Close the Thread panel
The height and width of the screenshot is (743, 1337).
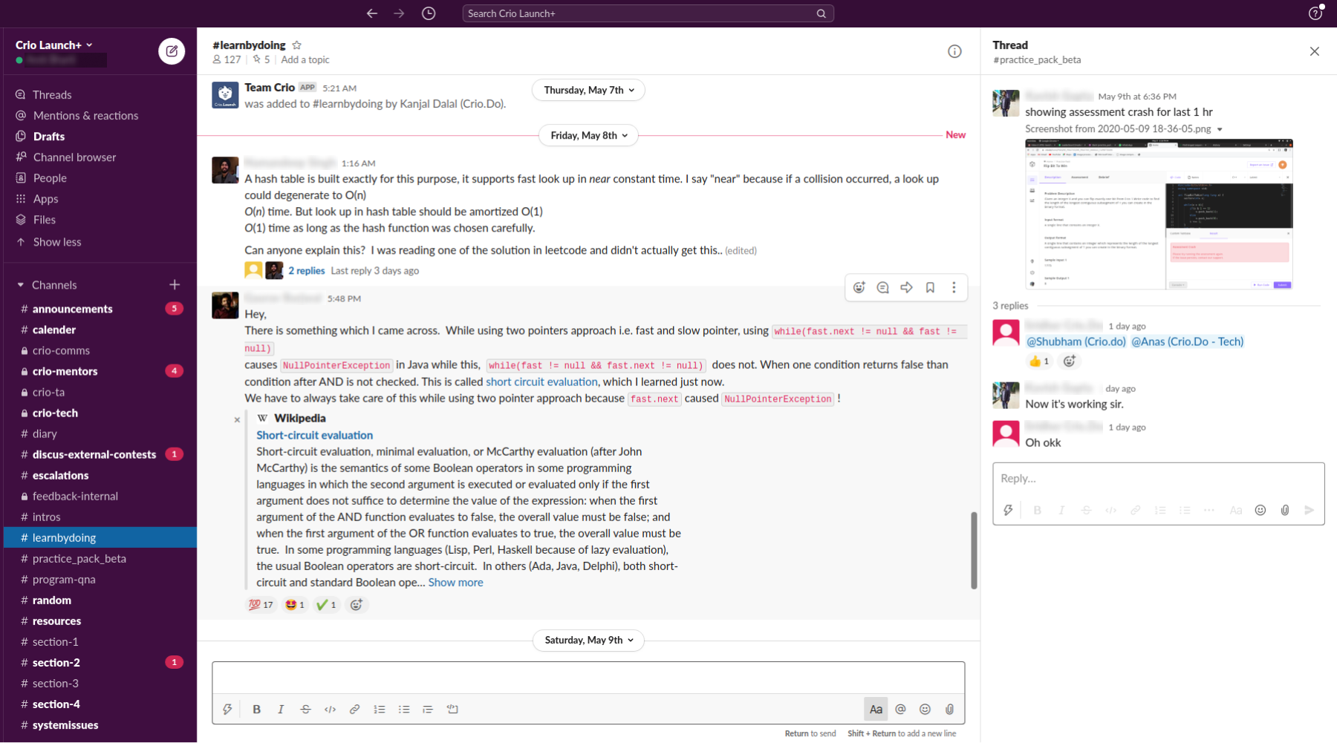(x=1314, y=51)
